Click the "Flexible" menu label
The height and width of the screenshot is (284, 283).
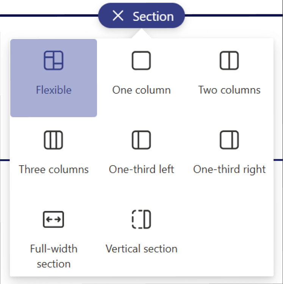click(x=53, y=90)
